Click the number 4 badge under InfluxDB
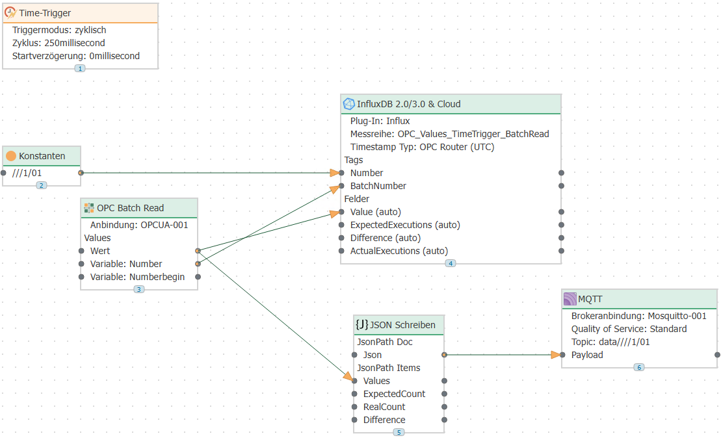The width and height of the screenshot is (721, 438). coord(451,263)
